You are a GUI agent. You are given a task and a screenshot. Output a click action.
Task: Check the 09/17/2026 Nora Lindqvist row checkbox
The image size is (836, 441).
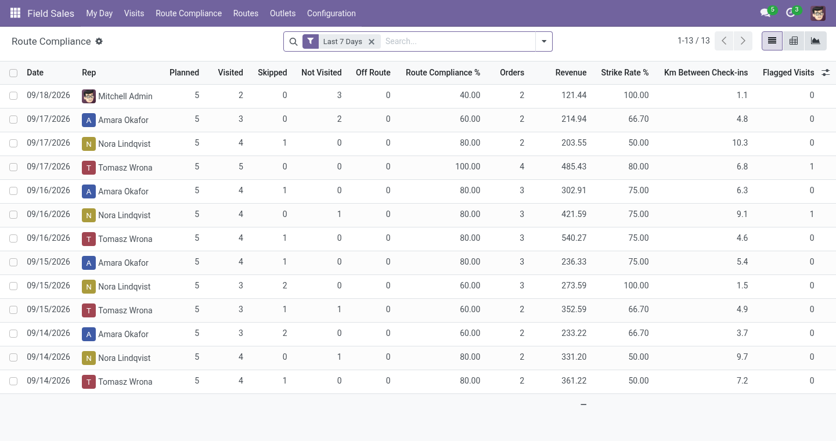(13, 143)
